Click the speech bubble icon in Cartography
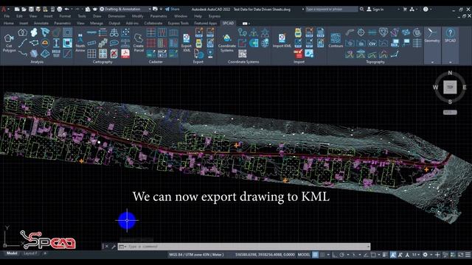 [x=114, y=43]
